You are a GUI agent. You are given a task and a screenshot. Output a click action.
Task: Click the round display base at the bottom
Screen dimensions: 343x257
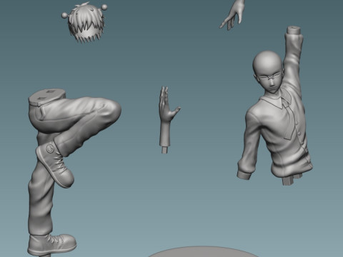(203, 252)
